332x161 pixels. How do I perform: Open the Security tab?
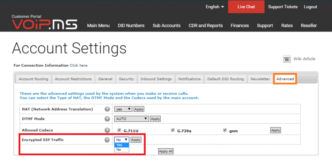(x=127, y=79)
